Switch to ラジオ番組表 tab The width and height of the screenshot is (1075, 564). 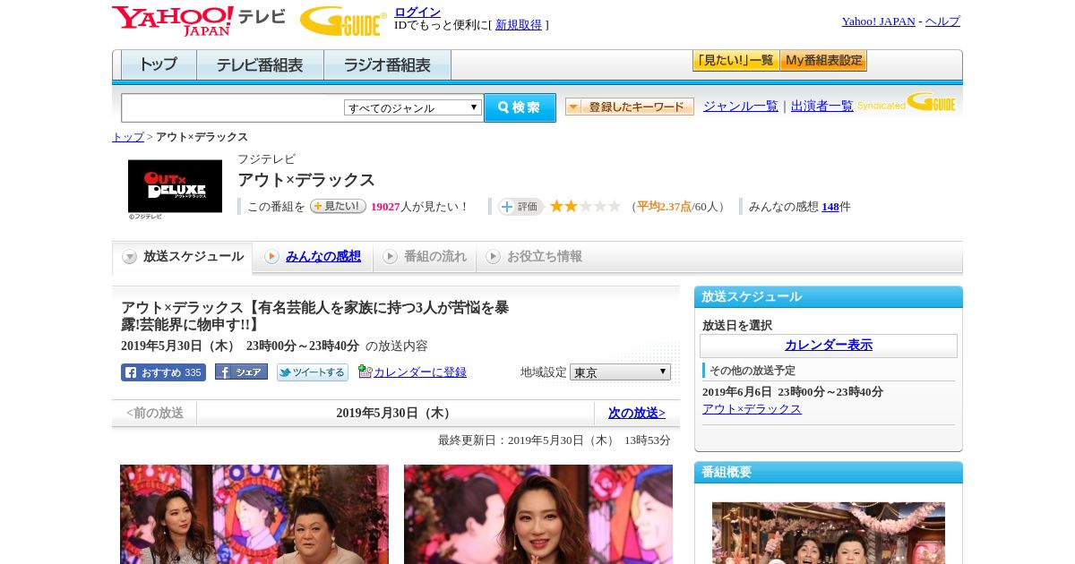click(x=387, y=65)
